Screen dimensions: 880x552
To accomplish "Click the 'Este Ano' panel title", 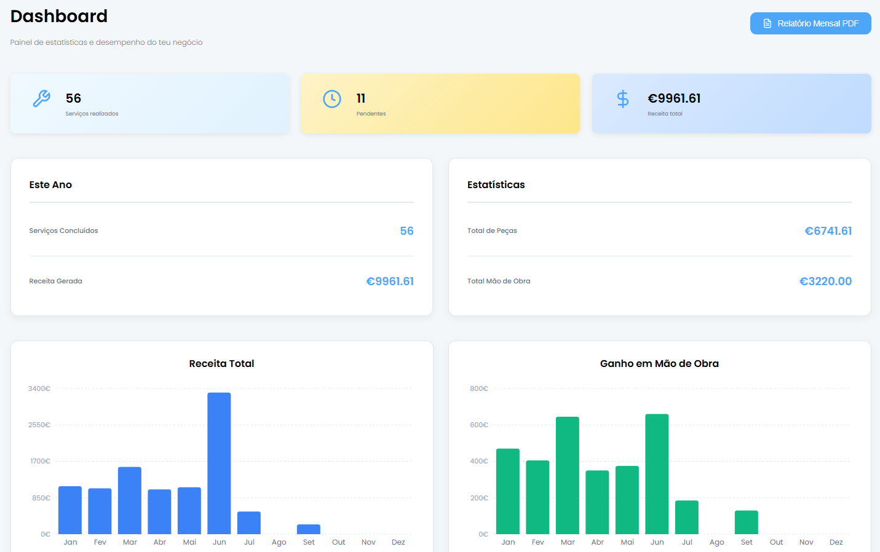I will click(x=50, y=184).
